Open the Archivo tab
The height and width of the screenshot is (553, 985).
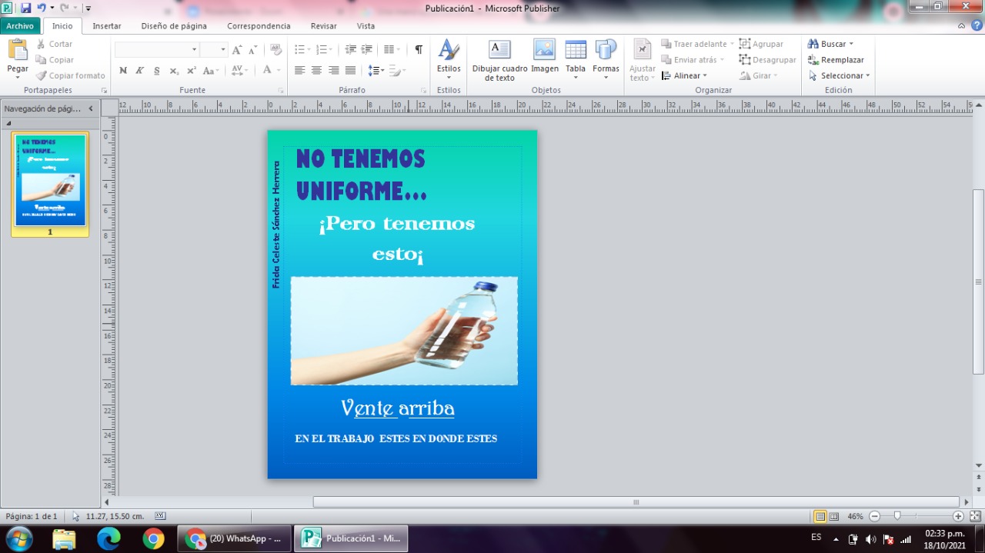tap(20, 25)
